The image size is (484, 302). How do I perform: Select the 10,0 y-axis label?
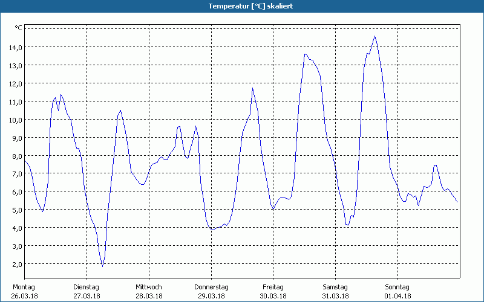click(x=15, y=120)
